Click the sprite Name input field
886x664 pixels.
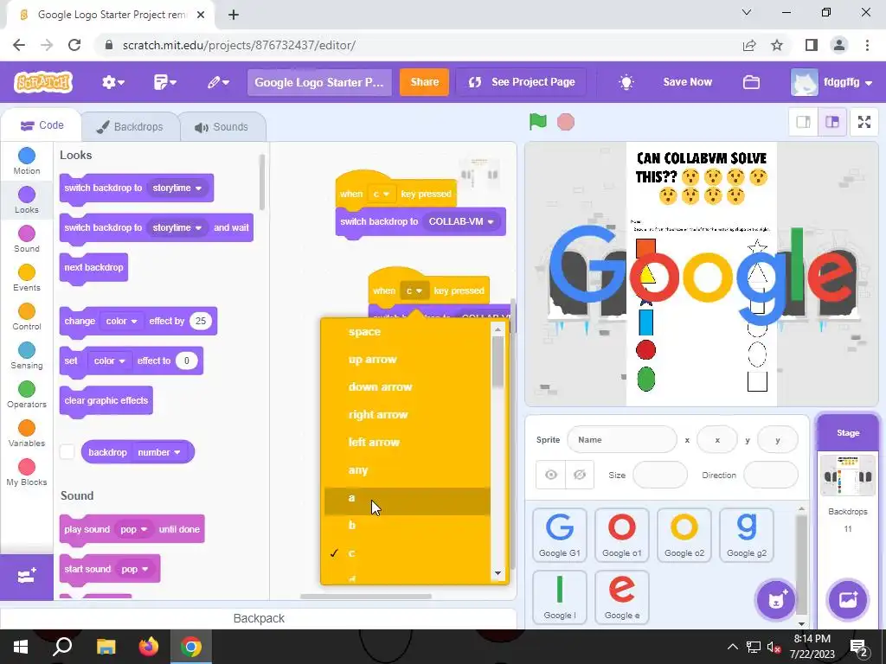tap(621, 440)
